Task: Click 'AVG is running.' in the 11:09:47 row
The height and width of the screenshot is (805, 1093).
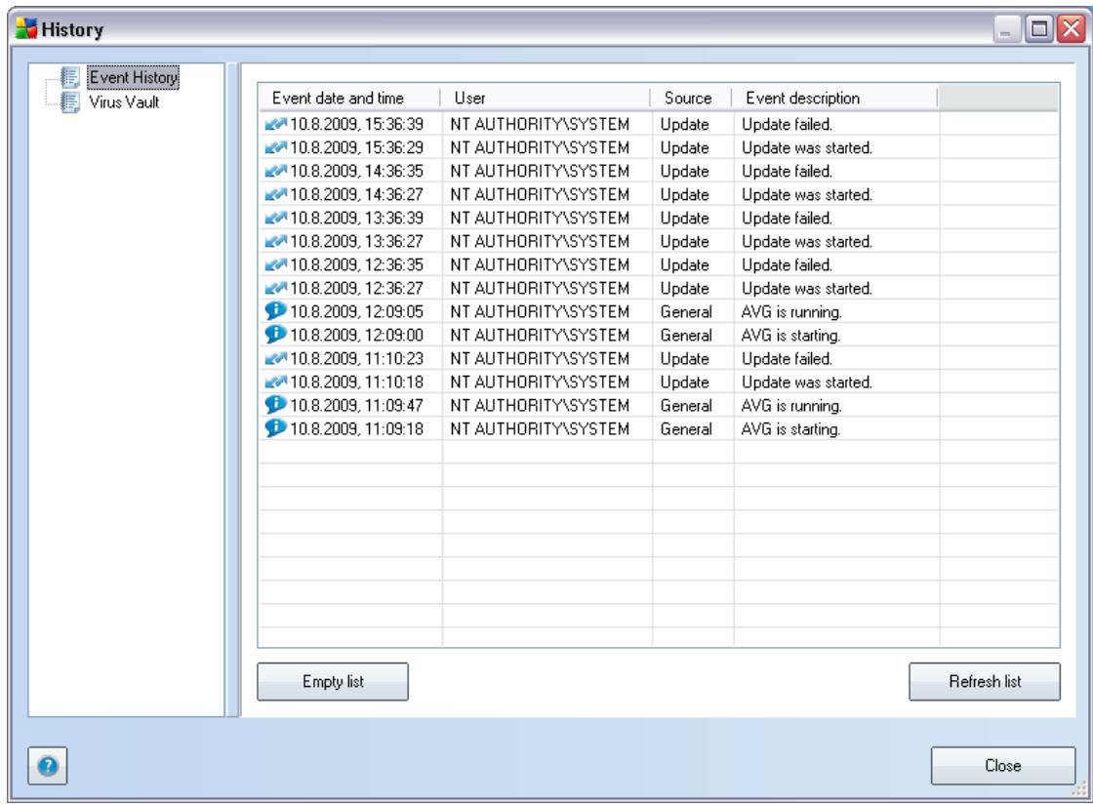Action: (791, 406)
